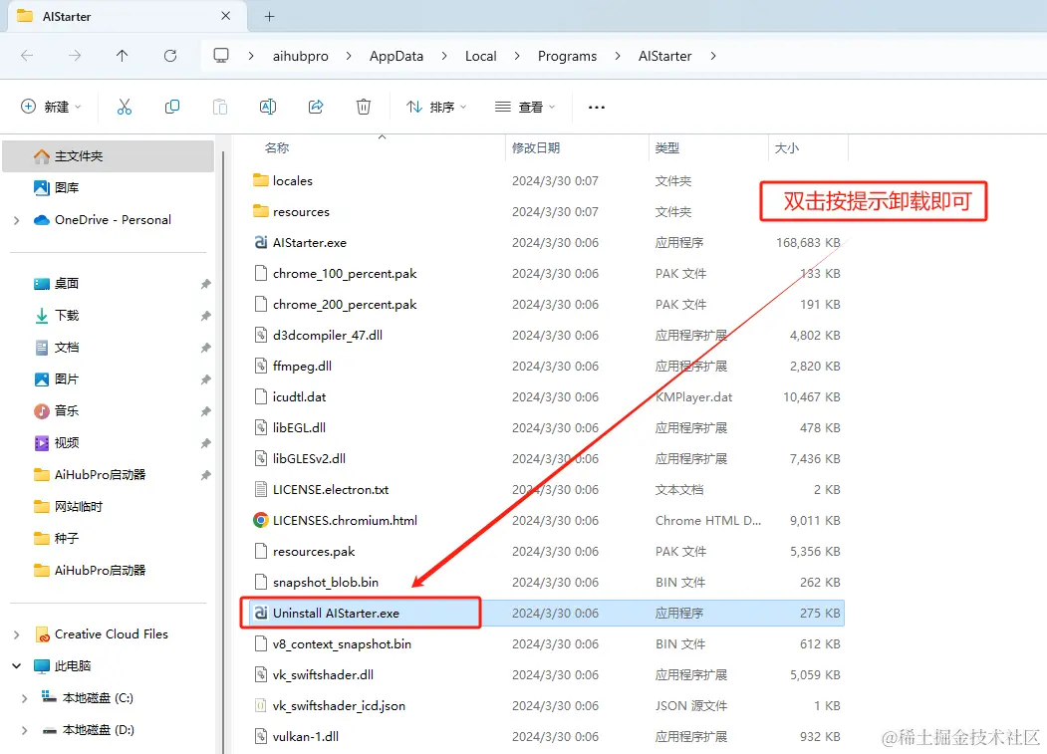Cut the selection using the scissors icon
Screen dimensions: 1047x754
[x=124, y=107]
